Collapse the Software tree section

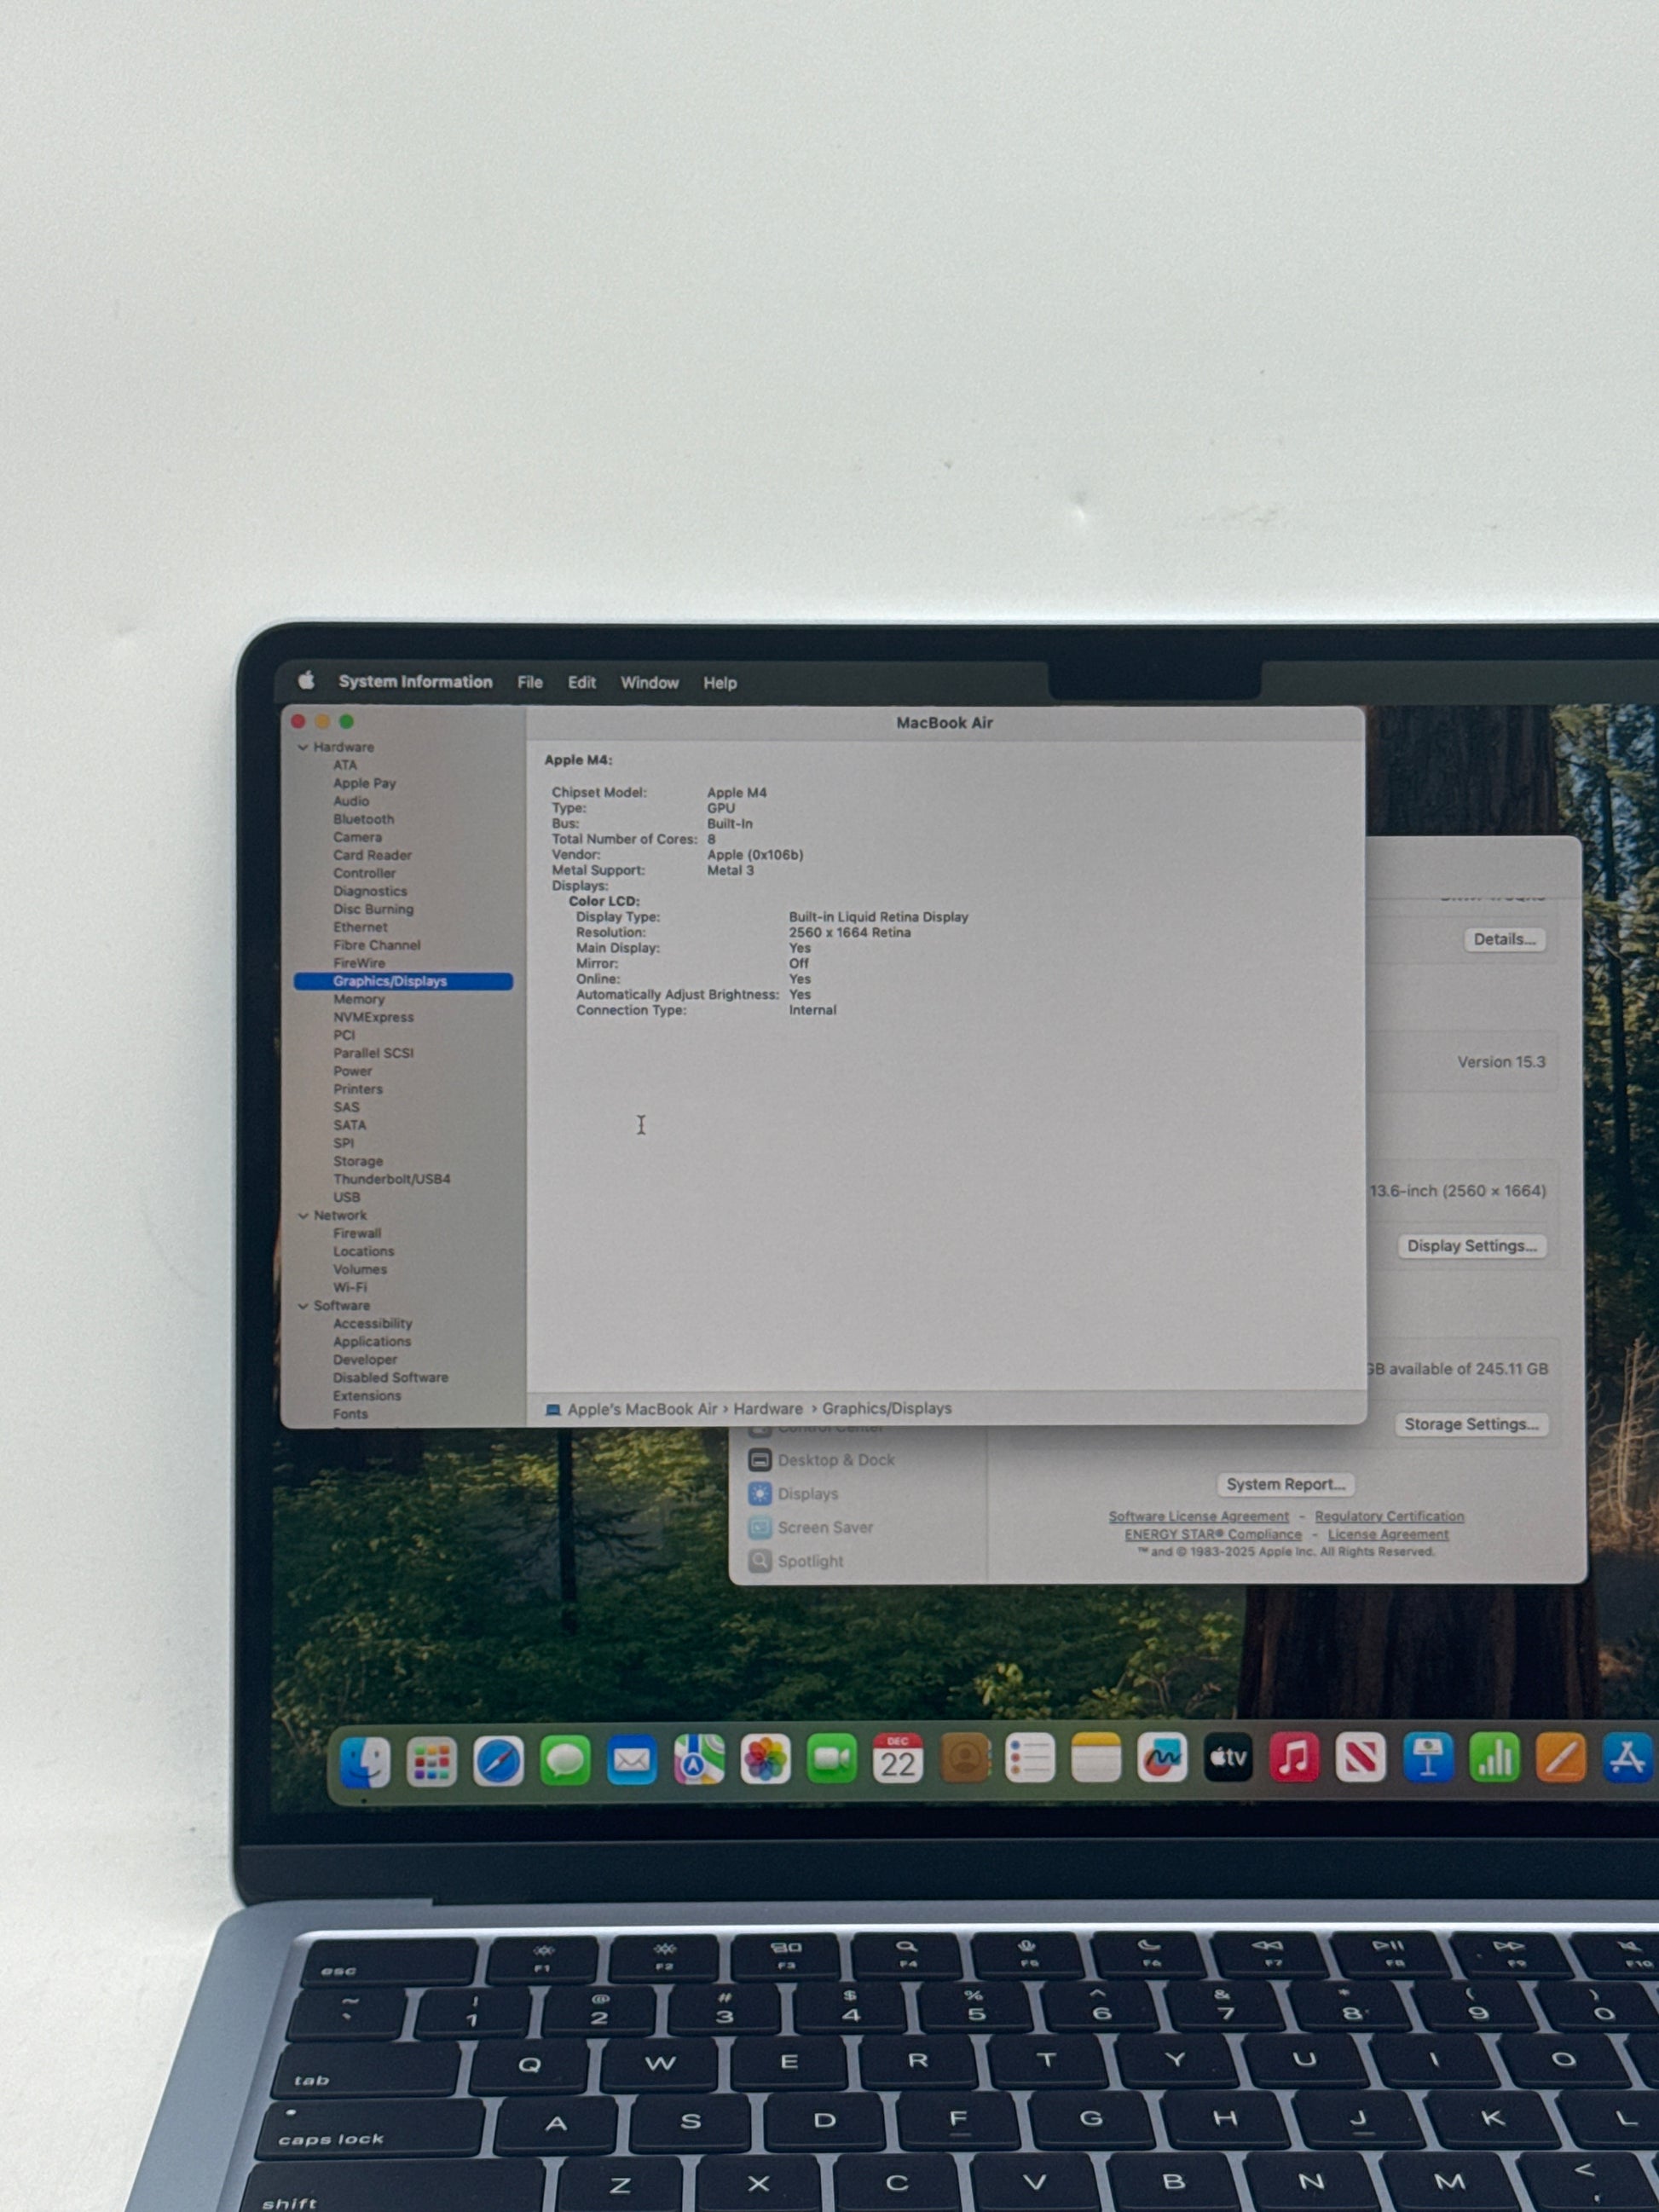303,1306
